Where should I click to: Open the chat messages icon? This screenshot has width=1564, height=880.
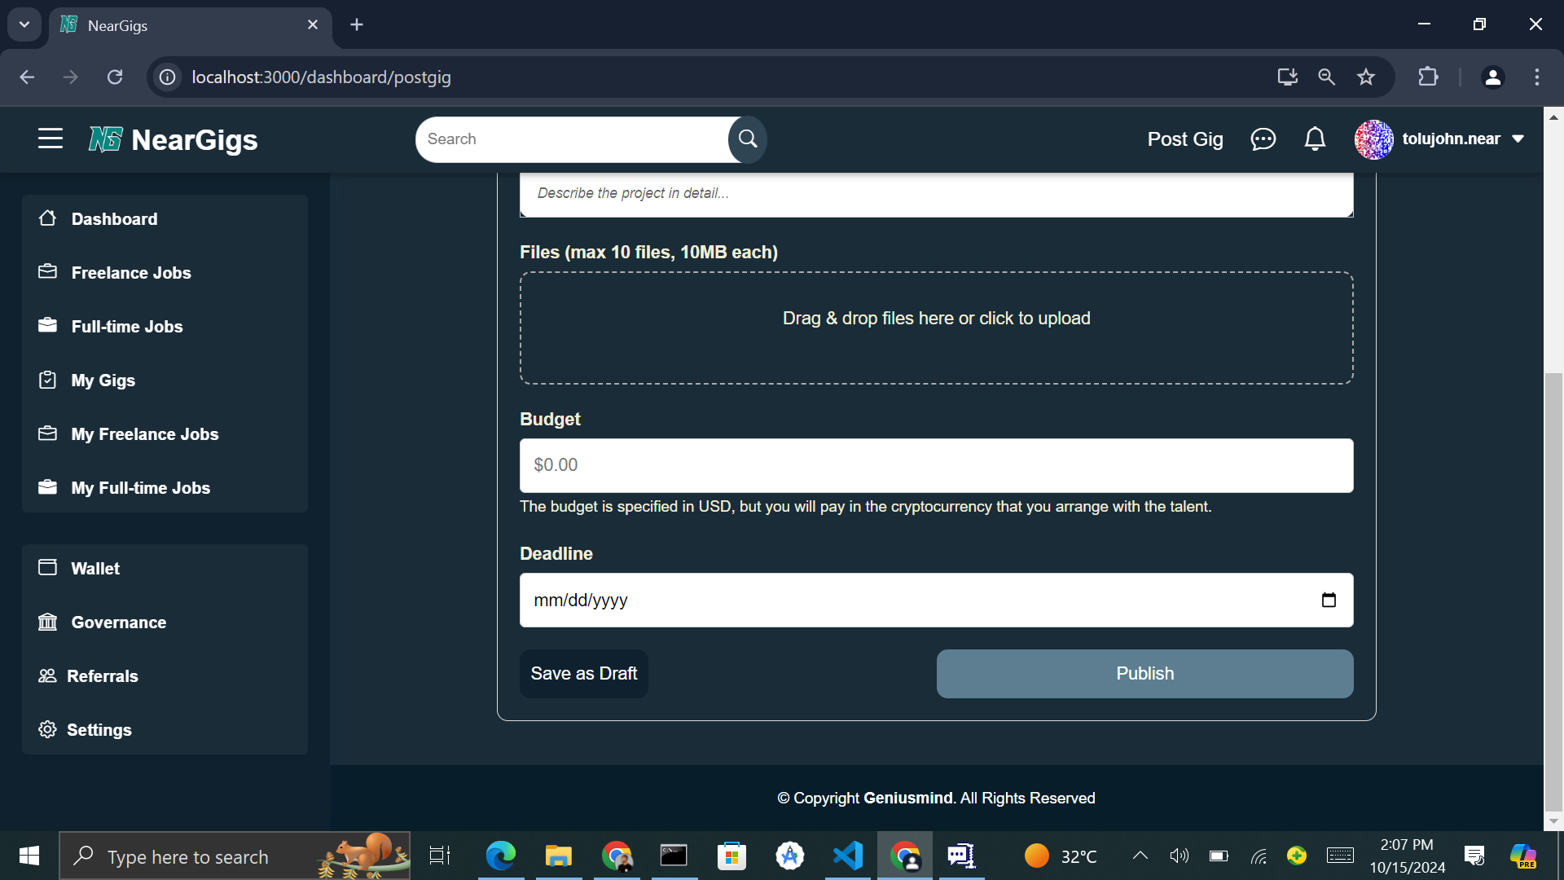1263,139
